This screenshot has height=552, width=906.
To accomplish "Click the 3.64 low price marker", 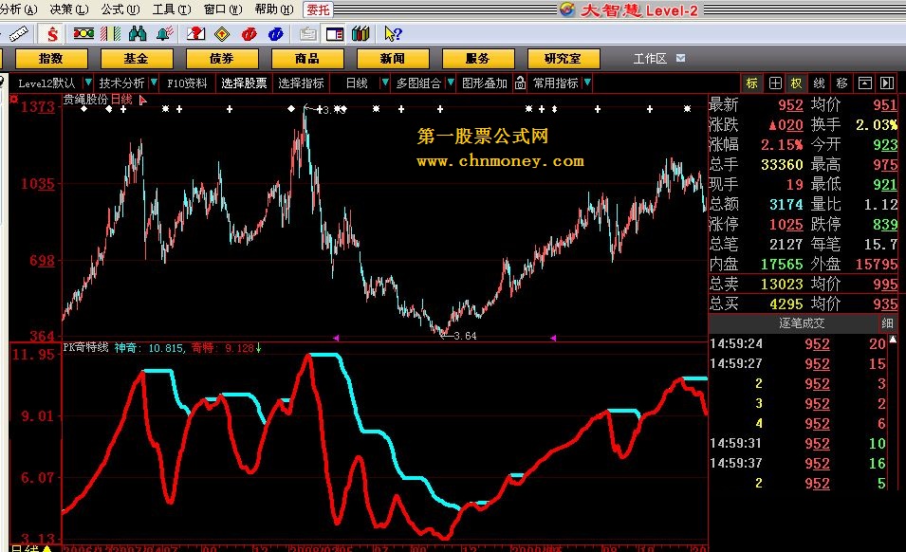I will 465,336.
